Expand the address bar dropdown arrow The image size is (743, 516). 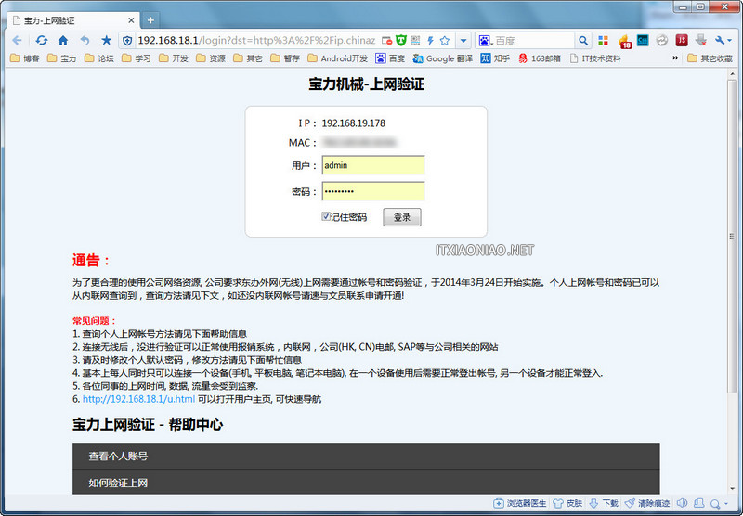[x=462, y=41]
